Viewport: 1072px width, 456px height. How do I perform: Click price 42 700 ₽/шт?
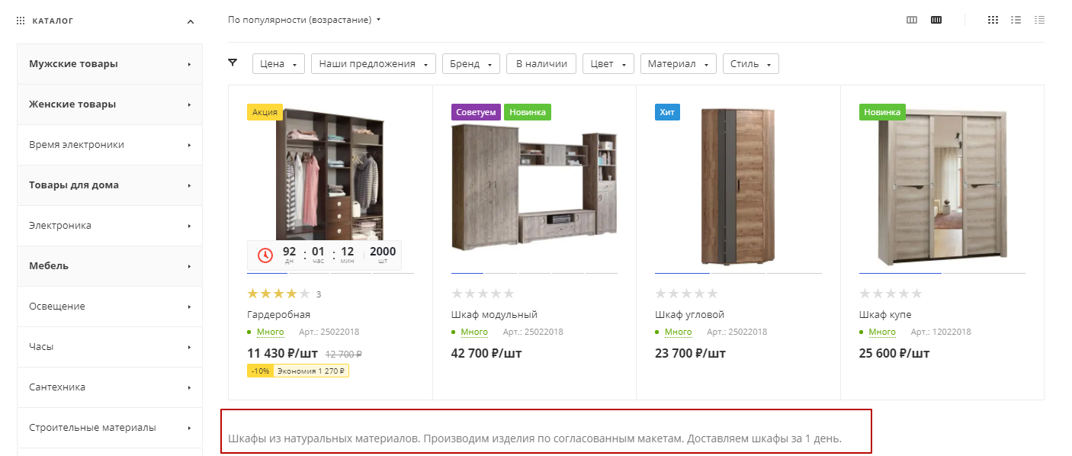(x=486, y=353)
